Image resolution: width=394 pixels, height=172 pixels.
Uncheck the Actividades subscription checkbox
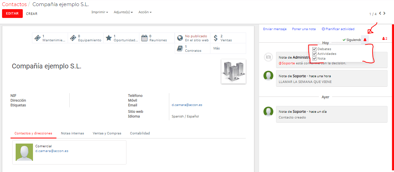click(314, 53)
